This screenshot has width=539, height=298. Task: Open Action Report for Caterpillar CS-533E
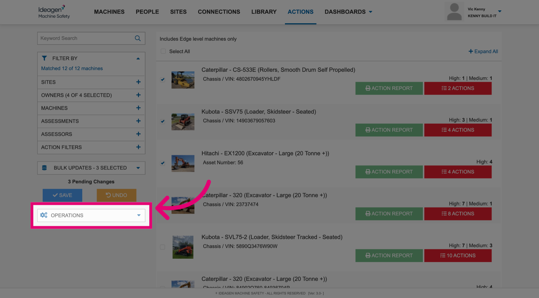pyautogui.click(x=389, y=88)
